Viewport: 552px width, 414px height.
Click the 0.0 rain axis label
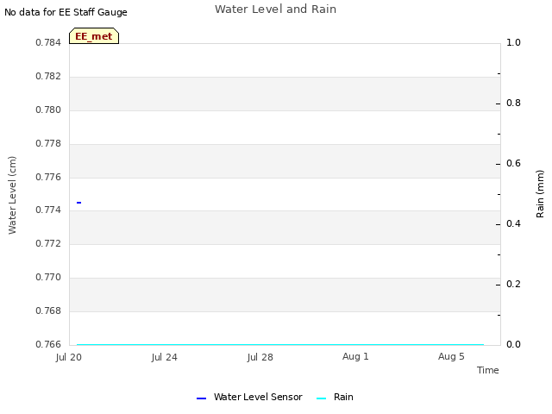tap(514, 344)
